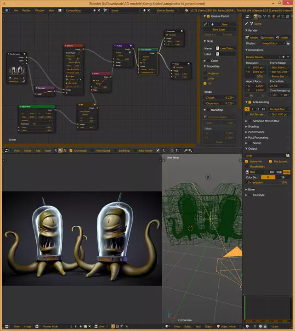Select RGBA color mode button
The image size is (295, 331).
tap(286, 172)
